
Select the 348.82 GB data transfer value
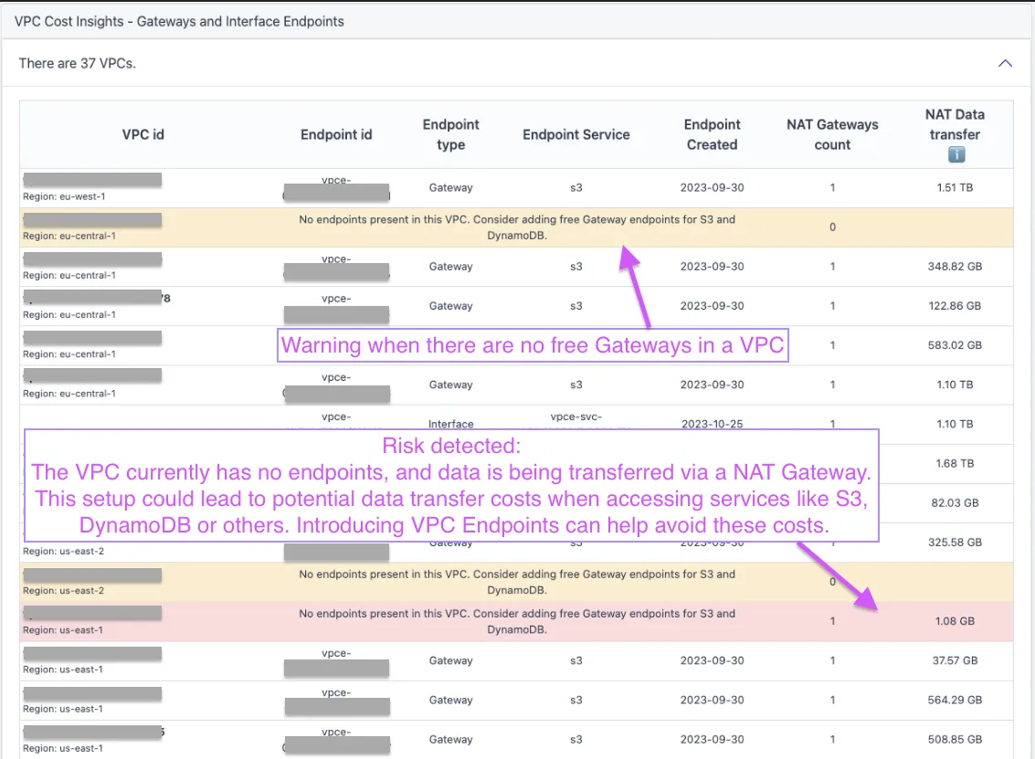pyautogui.click(x=956, y=267)
